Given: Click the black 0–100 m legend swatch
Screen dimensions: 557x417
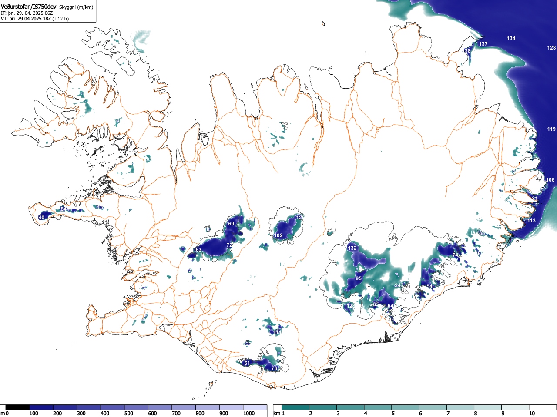Looking at the screenshot, I should point(18,407).
